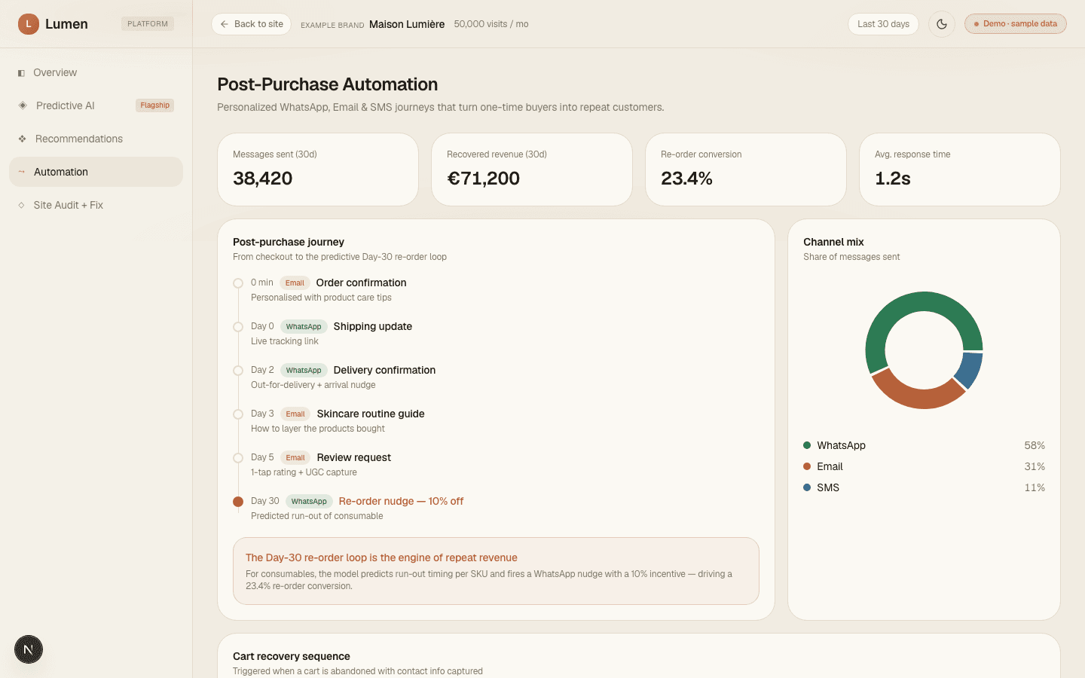Click the back arrow icon
1085x678 pixels.
[x=225, y=24]
